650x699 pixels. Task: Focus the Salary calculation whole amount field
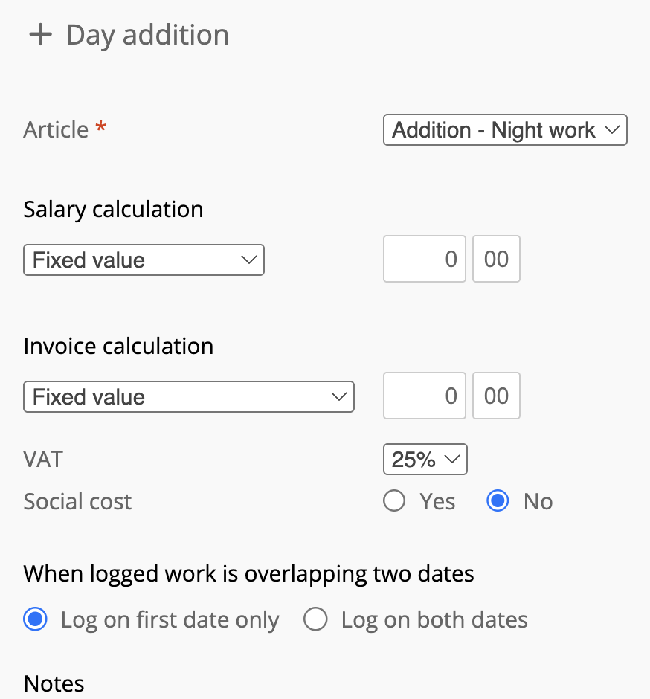425,259
